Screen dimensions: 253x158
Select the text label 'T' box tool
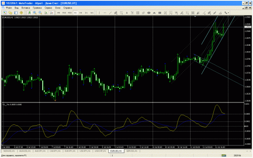132,13
